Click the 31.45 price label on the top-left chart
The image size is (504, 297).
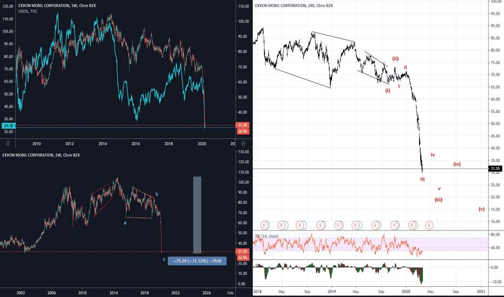pos(242,125)
